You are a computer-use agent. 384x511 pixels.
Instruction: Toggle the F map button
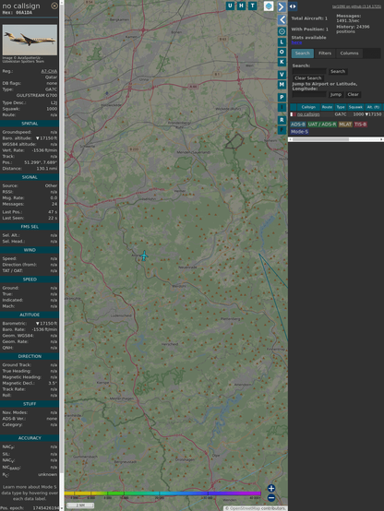pos(282,130)
